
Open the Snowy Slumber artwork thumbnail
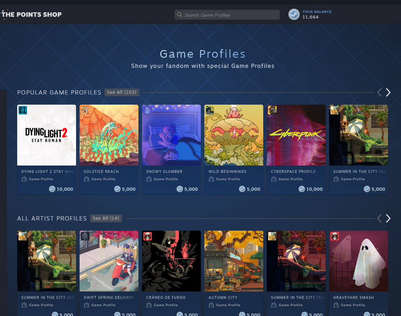[171, 135]
